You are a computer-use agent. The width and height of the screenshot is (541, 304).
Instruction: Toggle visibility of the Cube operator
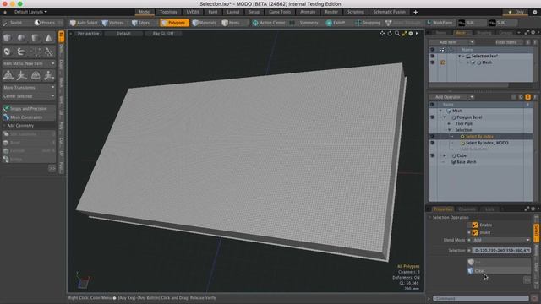(x=432, y=155)
